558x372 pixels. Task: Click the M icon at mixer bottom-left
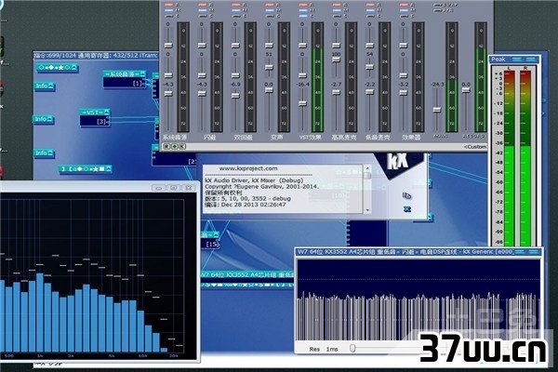pos(166,146)
